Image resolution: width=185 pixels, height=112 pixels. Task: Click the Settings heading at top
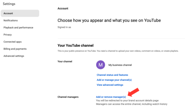[x=9, y=4]
